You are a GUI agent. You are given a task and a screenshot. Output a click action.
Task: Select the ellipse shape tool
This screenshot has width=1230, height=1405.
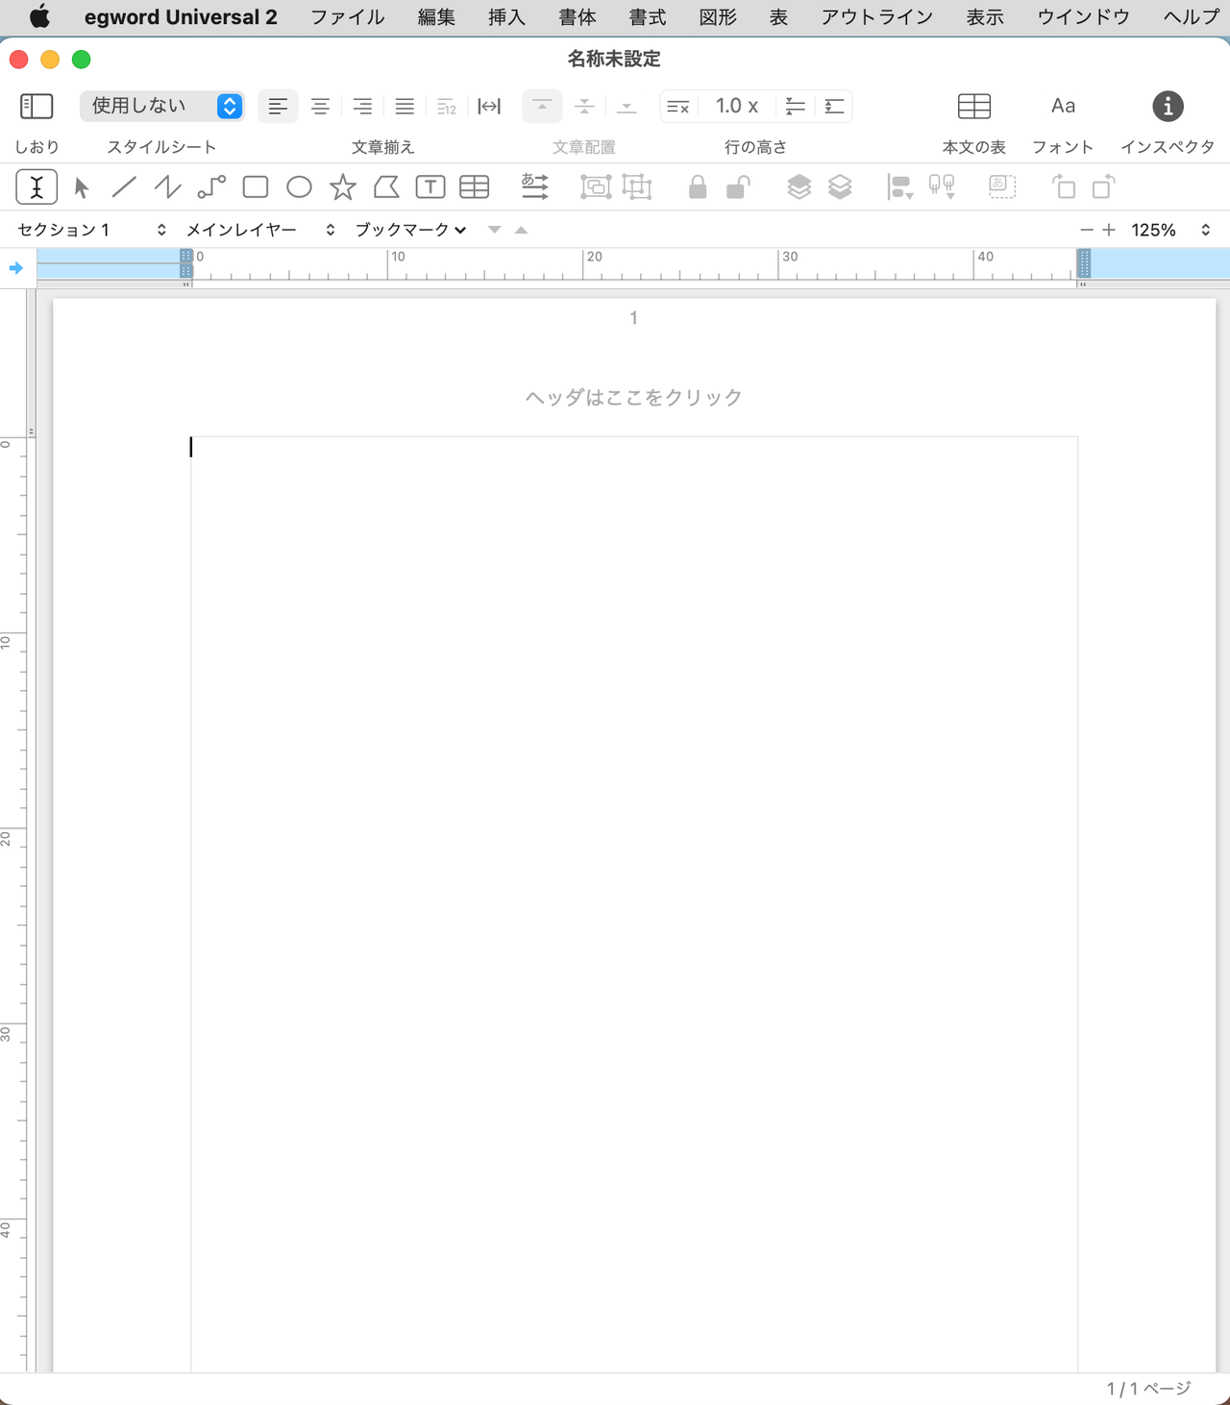299,186
